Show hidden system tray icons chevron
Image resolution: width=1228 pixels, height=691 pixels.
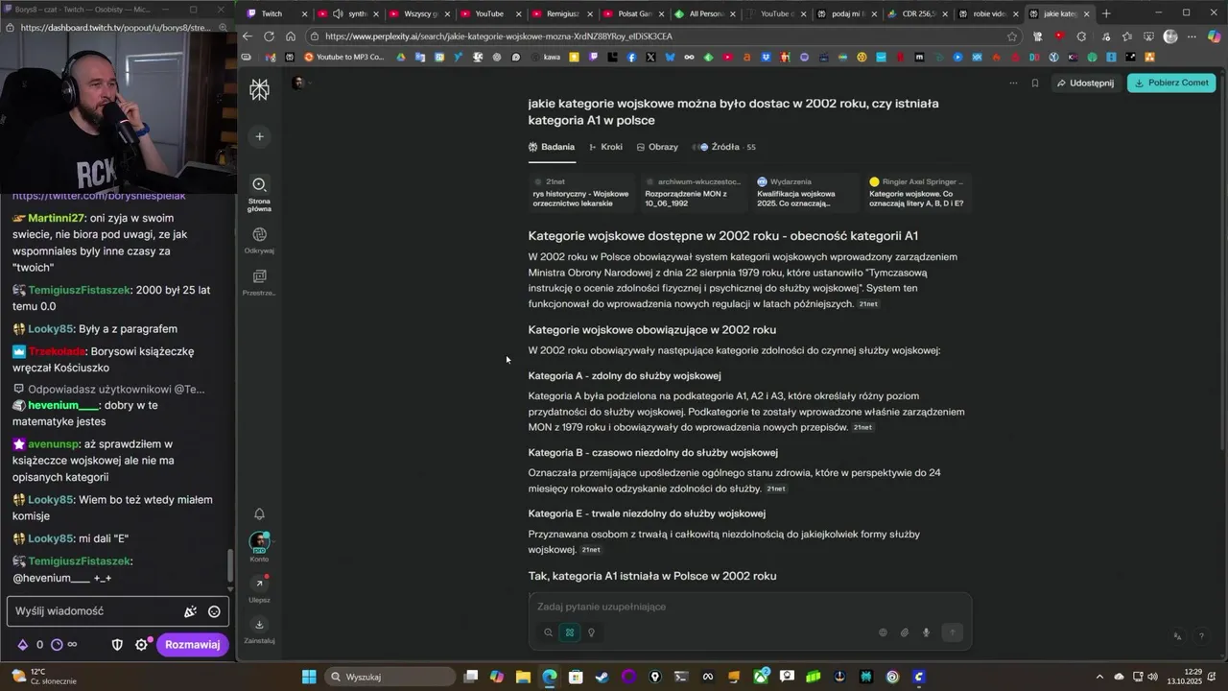1100,677
